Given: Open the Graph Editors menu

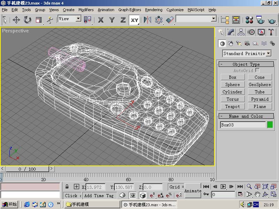Looking at the screenshot, I should coord(129,10).
